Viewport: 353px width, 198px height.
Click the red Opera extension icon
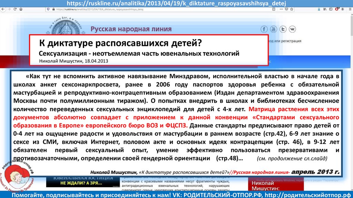point(337,9)
